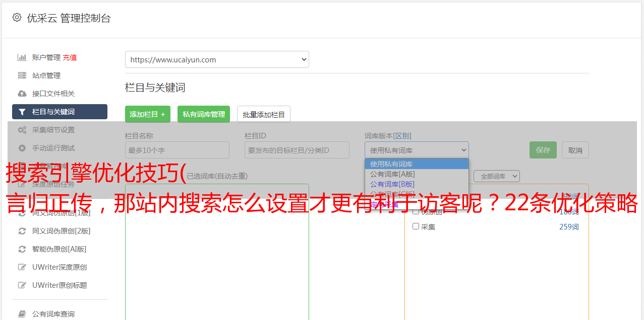Image resolution: width=644 pixels, height=320 pixels.
Task: Open 账户管理 in the sidebar
Action: click(x=46, y=57)
